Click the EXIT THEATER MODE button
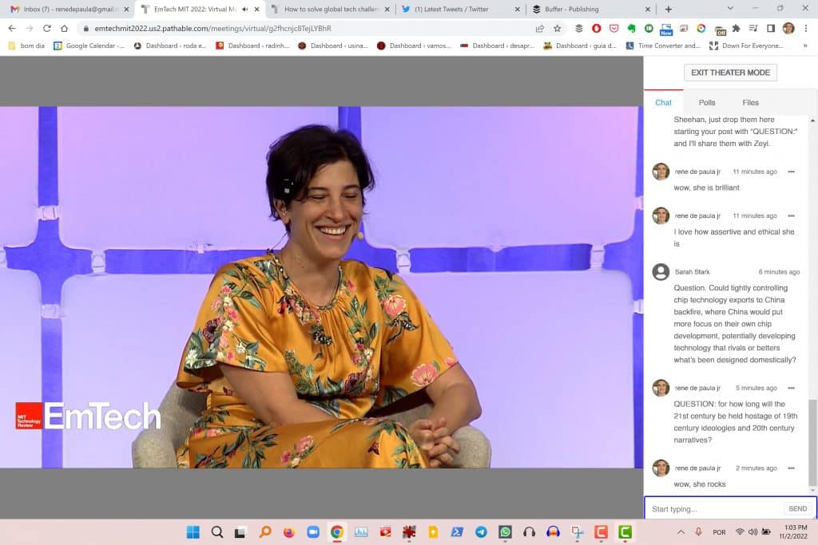The height and width of the screenshot is (545, 818). [x=729, y=72]
